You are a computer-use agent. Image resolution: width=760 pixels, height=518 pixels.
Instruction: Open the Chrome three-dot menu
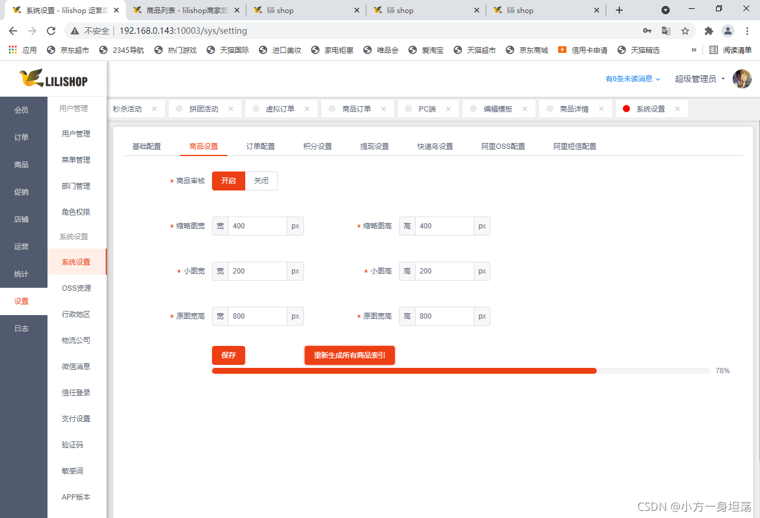coord(746,31)
